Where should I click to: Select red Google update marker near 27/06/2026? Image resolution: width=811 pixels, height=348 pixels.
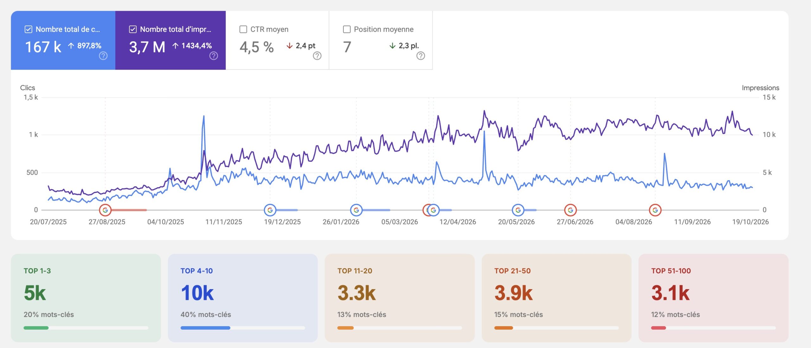pyautogui.click(x=571, y=210)
